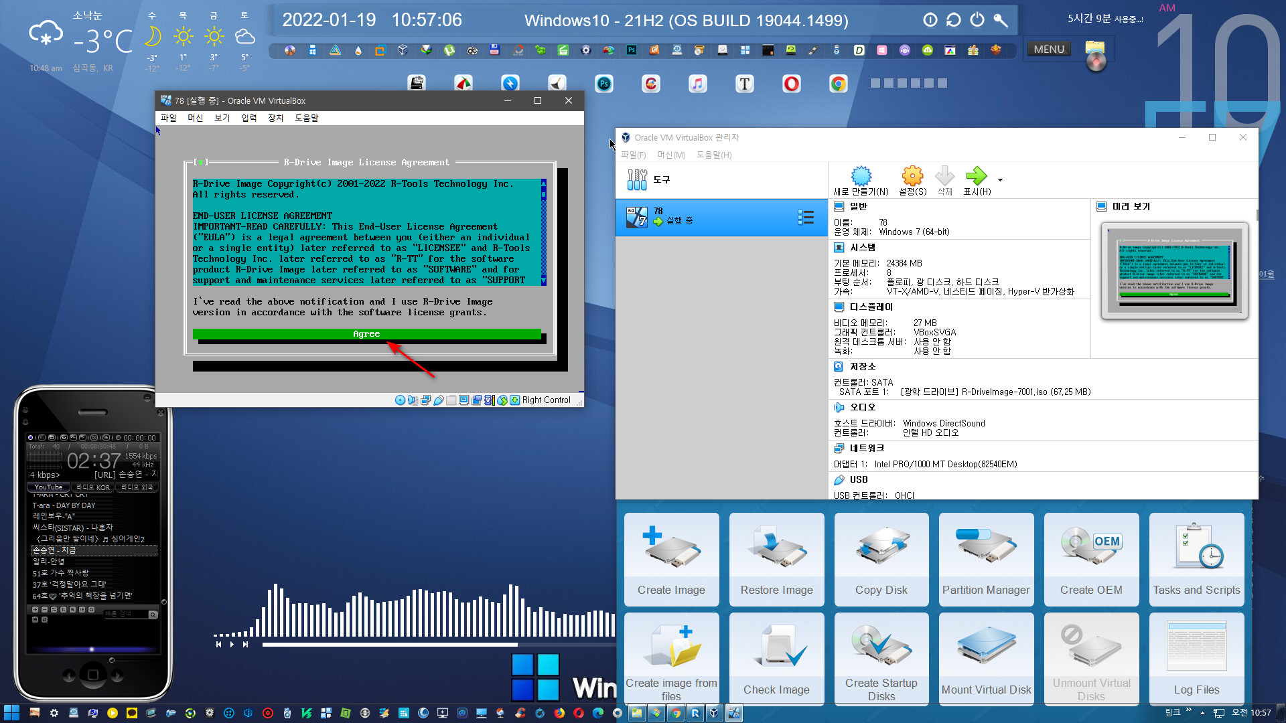Screen dimensions: 1286x723
Task: Open Tasks and Scripts tile
Action: (x=1196, y=560)
